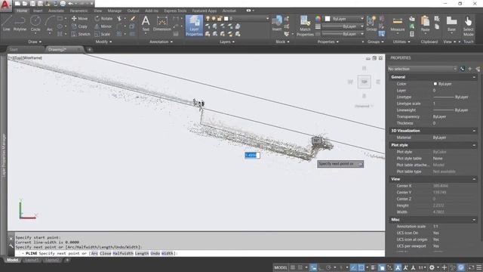
Task: Open Layer Properties manager
Action: tap(194, 26)
